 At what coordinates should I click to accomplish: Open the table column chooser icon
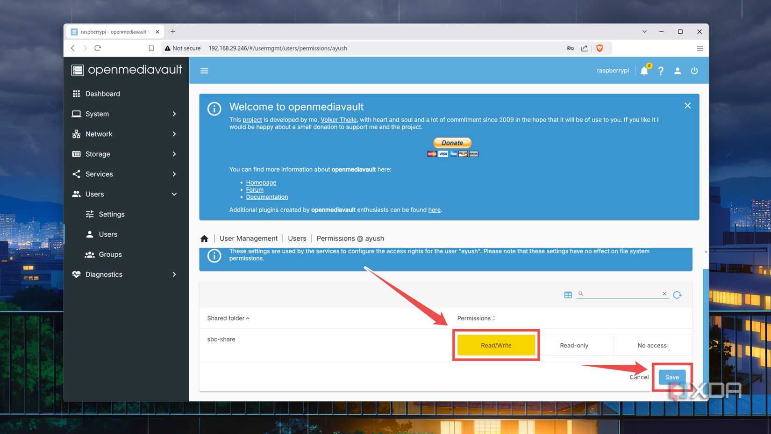pyautogui.click(x=568, y=295)
